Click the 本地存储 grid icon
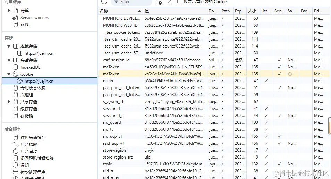The width and height of the screenshot is (331, 179). point(15,46)
